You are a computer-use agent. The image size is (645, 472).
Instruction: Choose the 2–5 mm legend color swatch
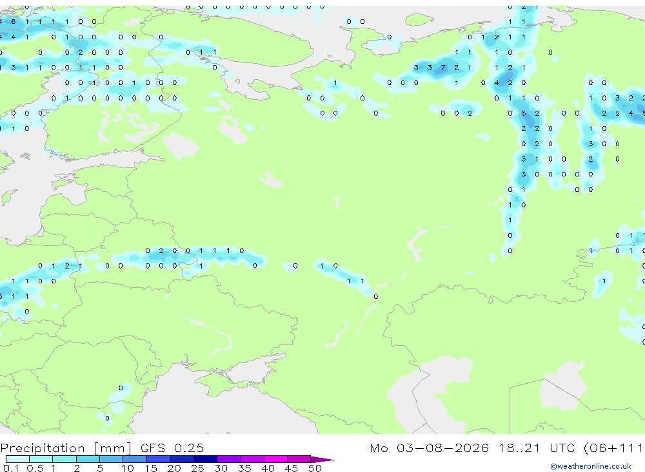pyautogui.click(x=88, y=459)
